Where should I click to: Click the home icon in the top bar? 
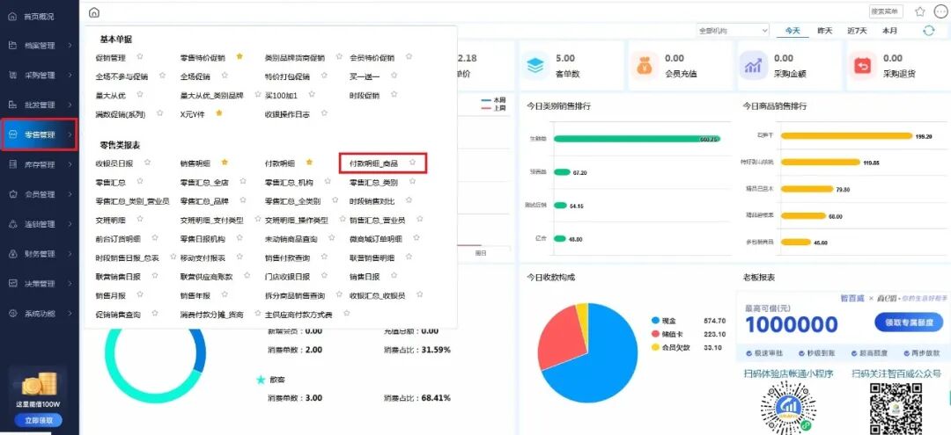pyautogui.click(x=94, y=12)
